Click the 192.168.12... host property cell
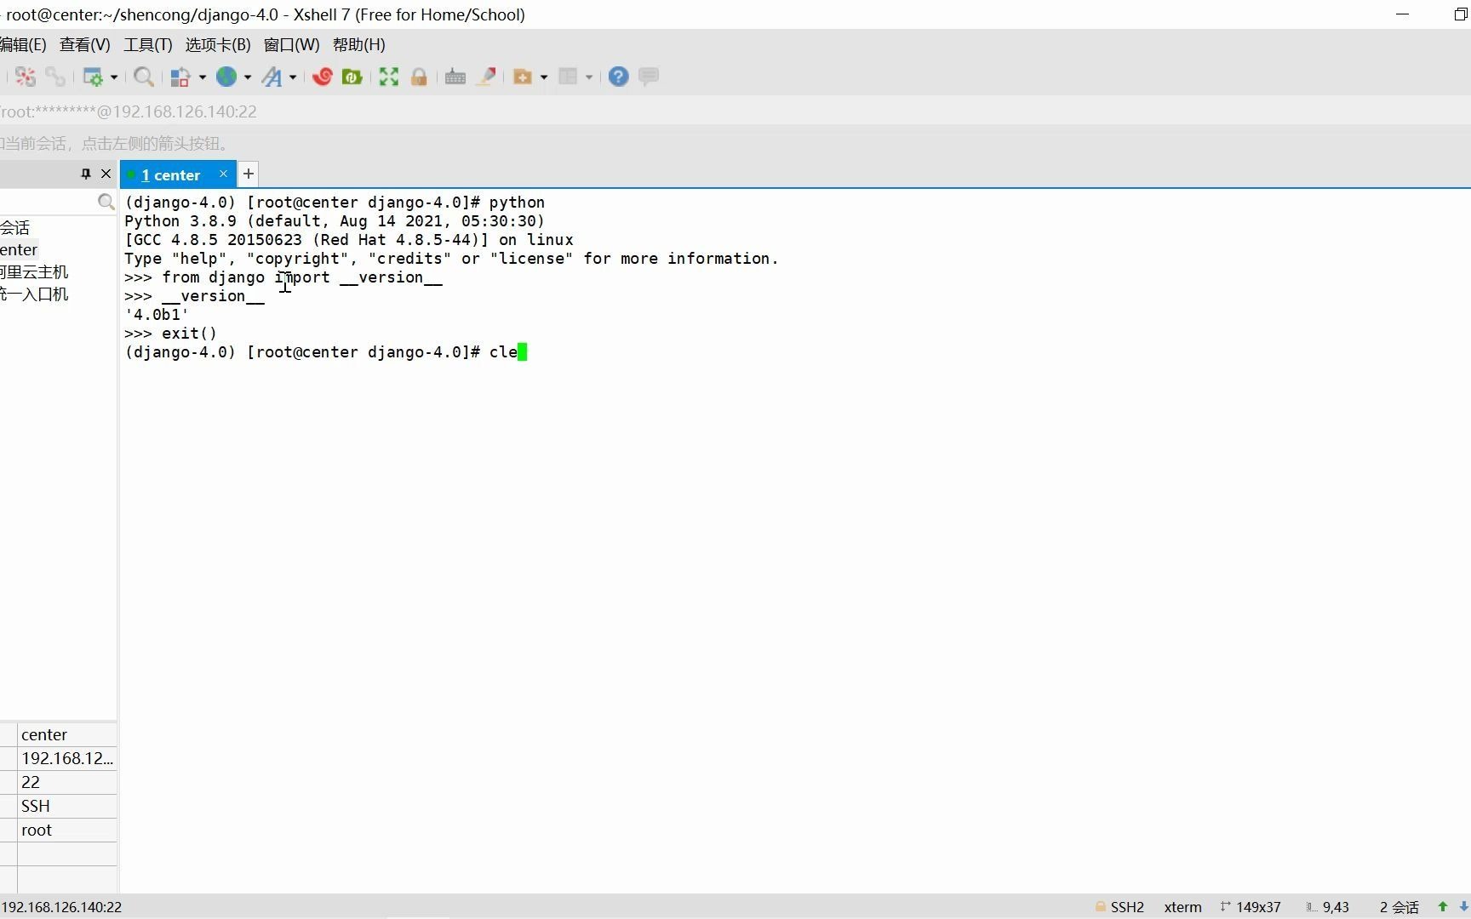The height and width of the screenshot is (919, 1471). coord(67,758)
